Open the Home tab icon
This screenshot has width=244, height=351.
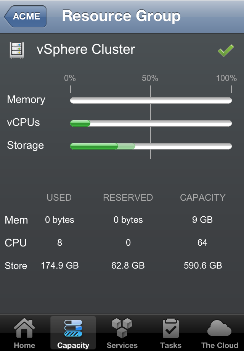click(24, 328)
